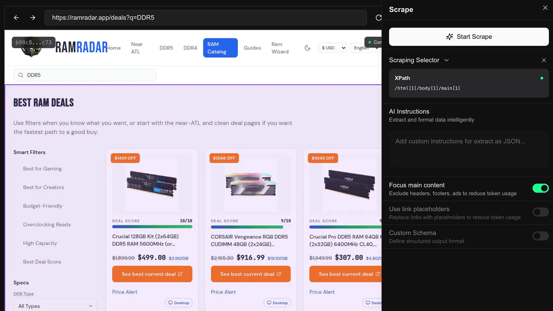Click external-link icon on CORSAIR Vengeance deal button
This screenshot has height=311, width=553.
279,274
